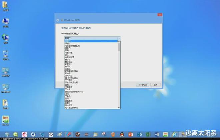Choose 阿曼 from the location list
This screenshot has height=140, width=220.
click(91, 50)
